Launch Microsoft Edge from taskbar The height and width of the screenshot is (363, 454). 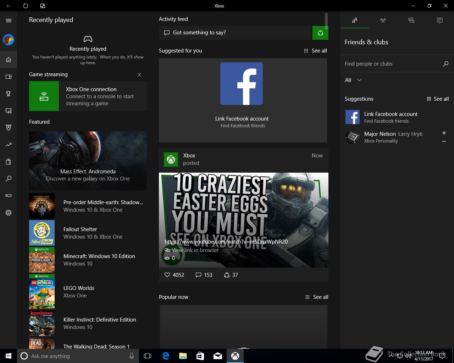coord(166,356)
